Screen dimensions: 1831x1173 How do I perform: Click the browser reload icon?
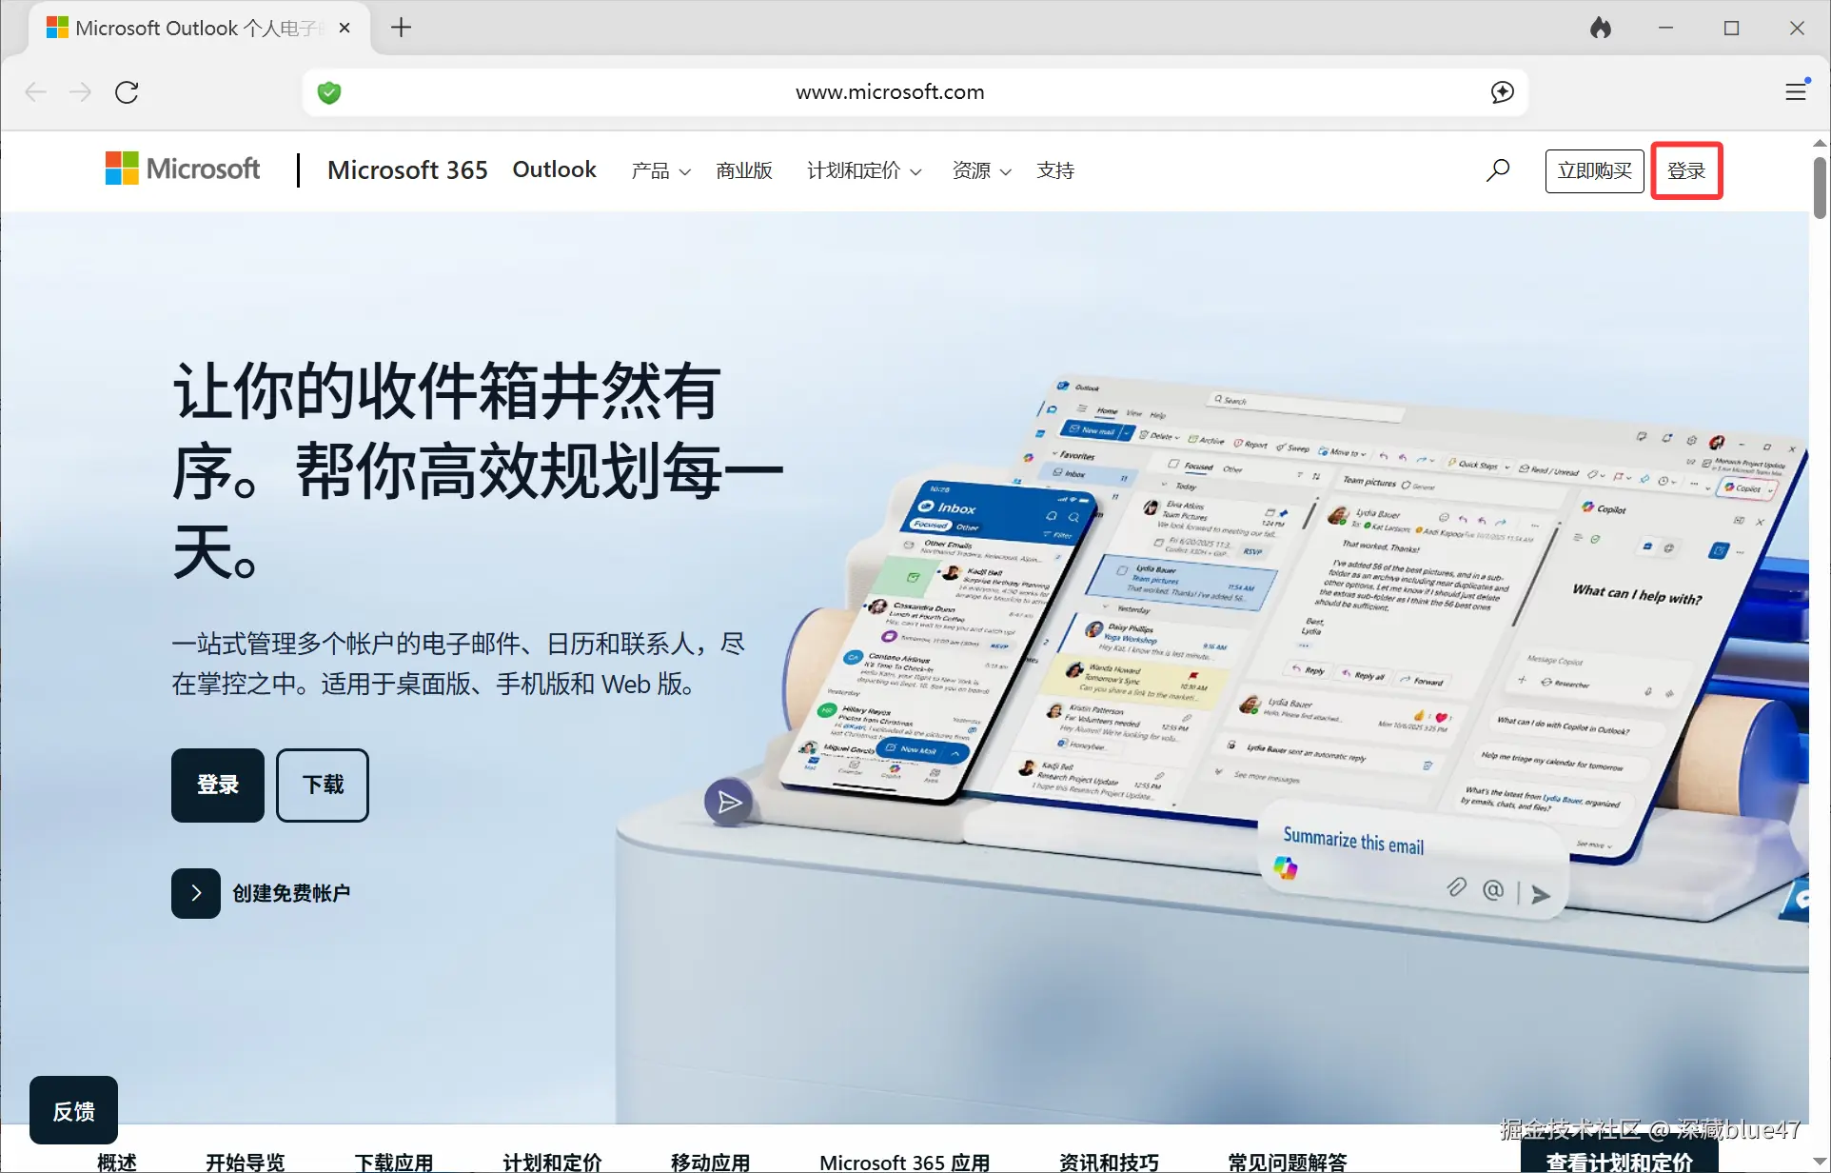127,92
